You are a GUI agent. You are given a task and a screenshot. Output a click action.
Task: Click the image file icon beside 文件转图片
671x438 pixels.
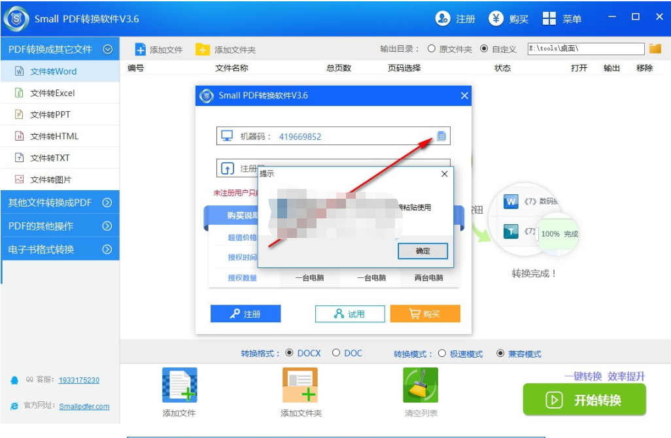coord(19,179)
